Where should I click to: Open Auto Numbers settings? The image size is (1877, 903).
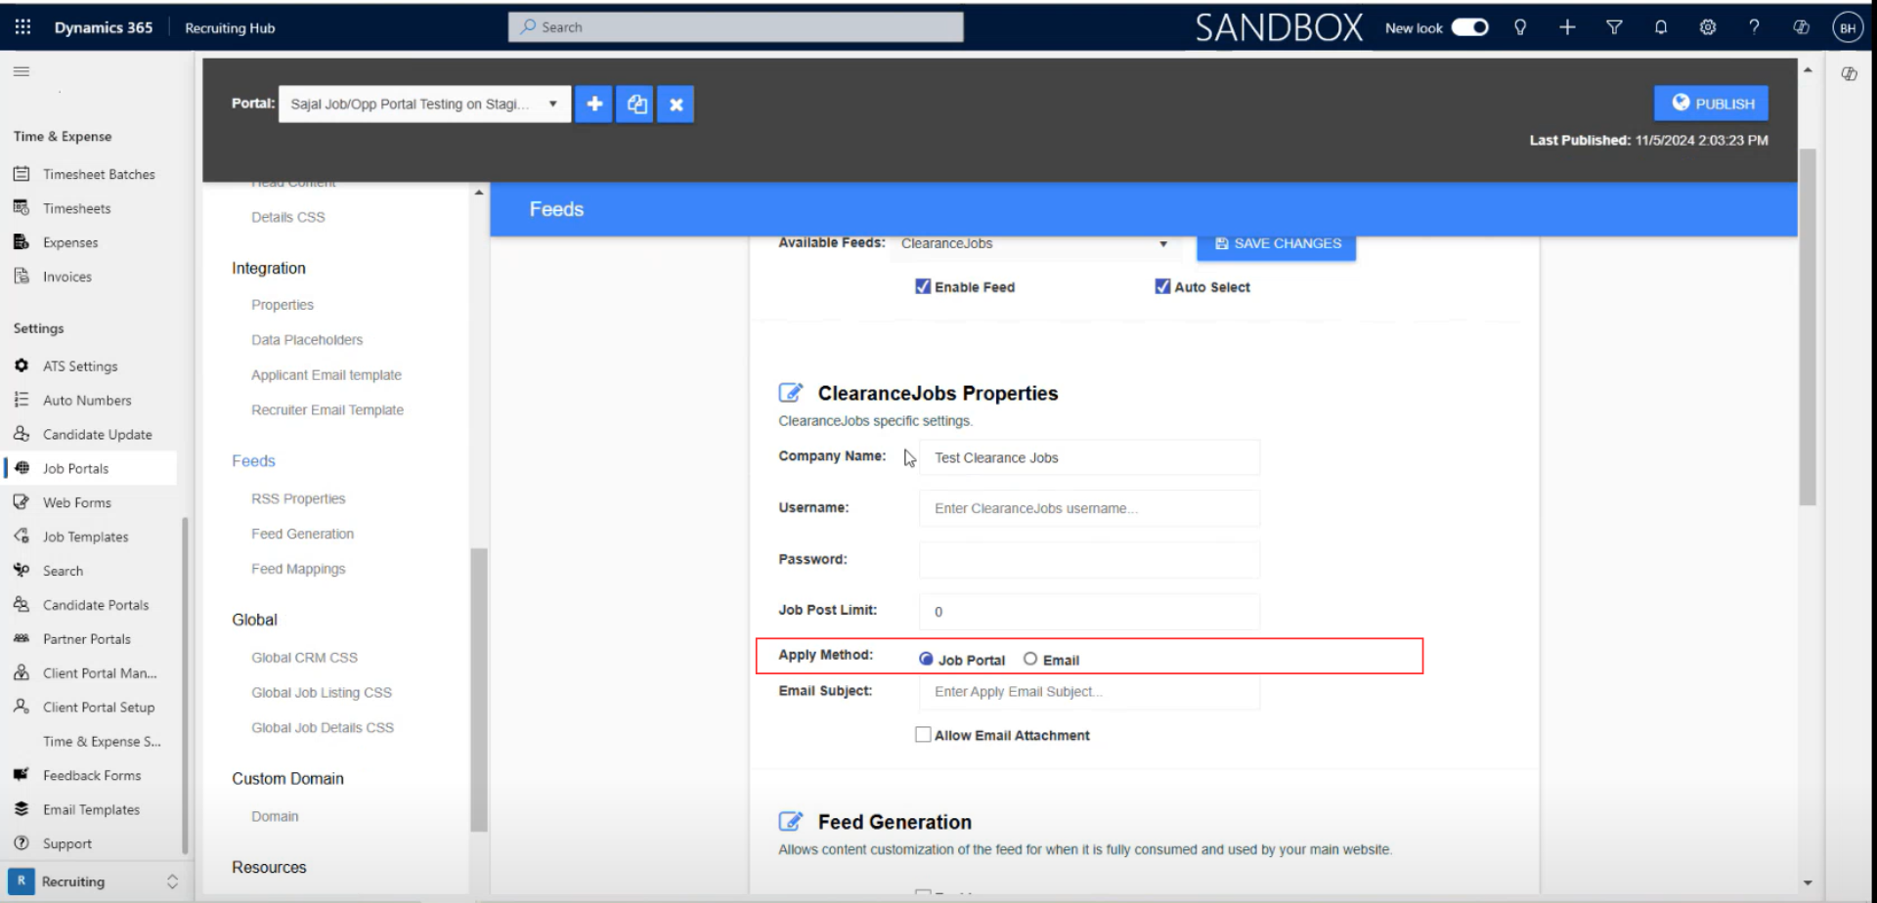click(87, 400)
